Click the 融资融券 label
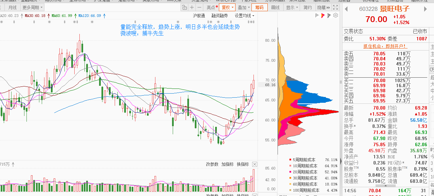The image size is (434, 196). click(x=220, y=16)
